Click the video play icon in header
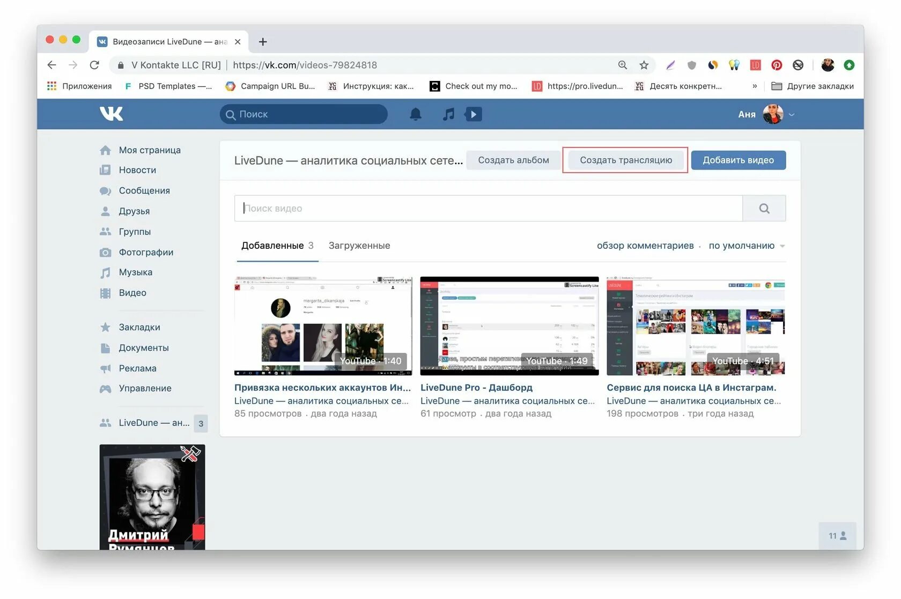The height and width of the screenshot is (599, 901). tap(474, 114)
